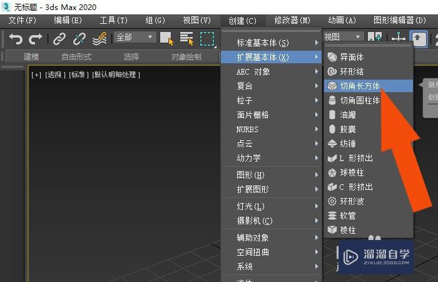This screenshot has height=282, width=438.
Task: Expand the 复合 submenu
Action: coord(271,86)
